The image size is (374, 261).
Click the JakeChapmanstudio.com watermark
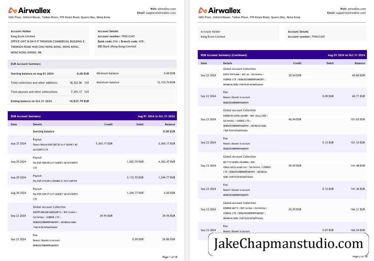[x=288, y=244]
